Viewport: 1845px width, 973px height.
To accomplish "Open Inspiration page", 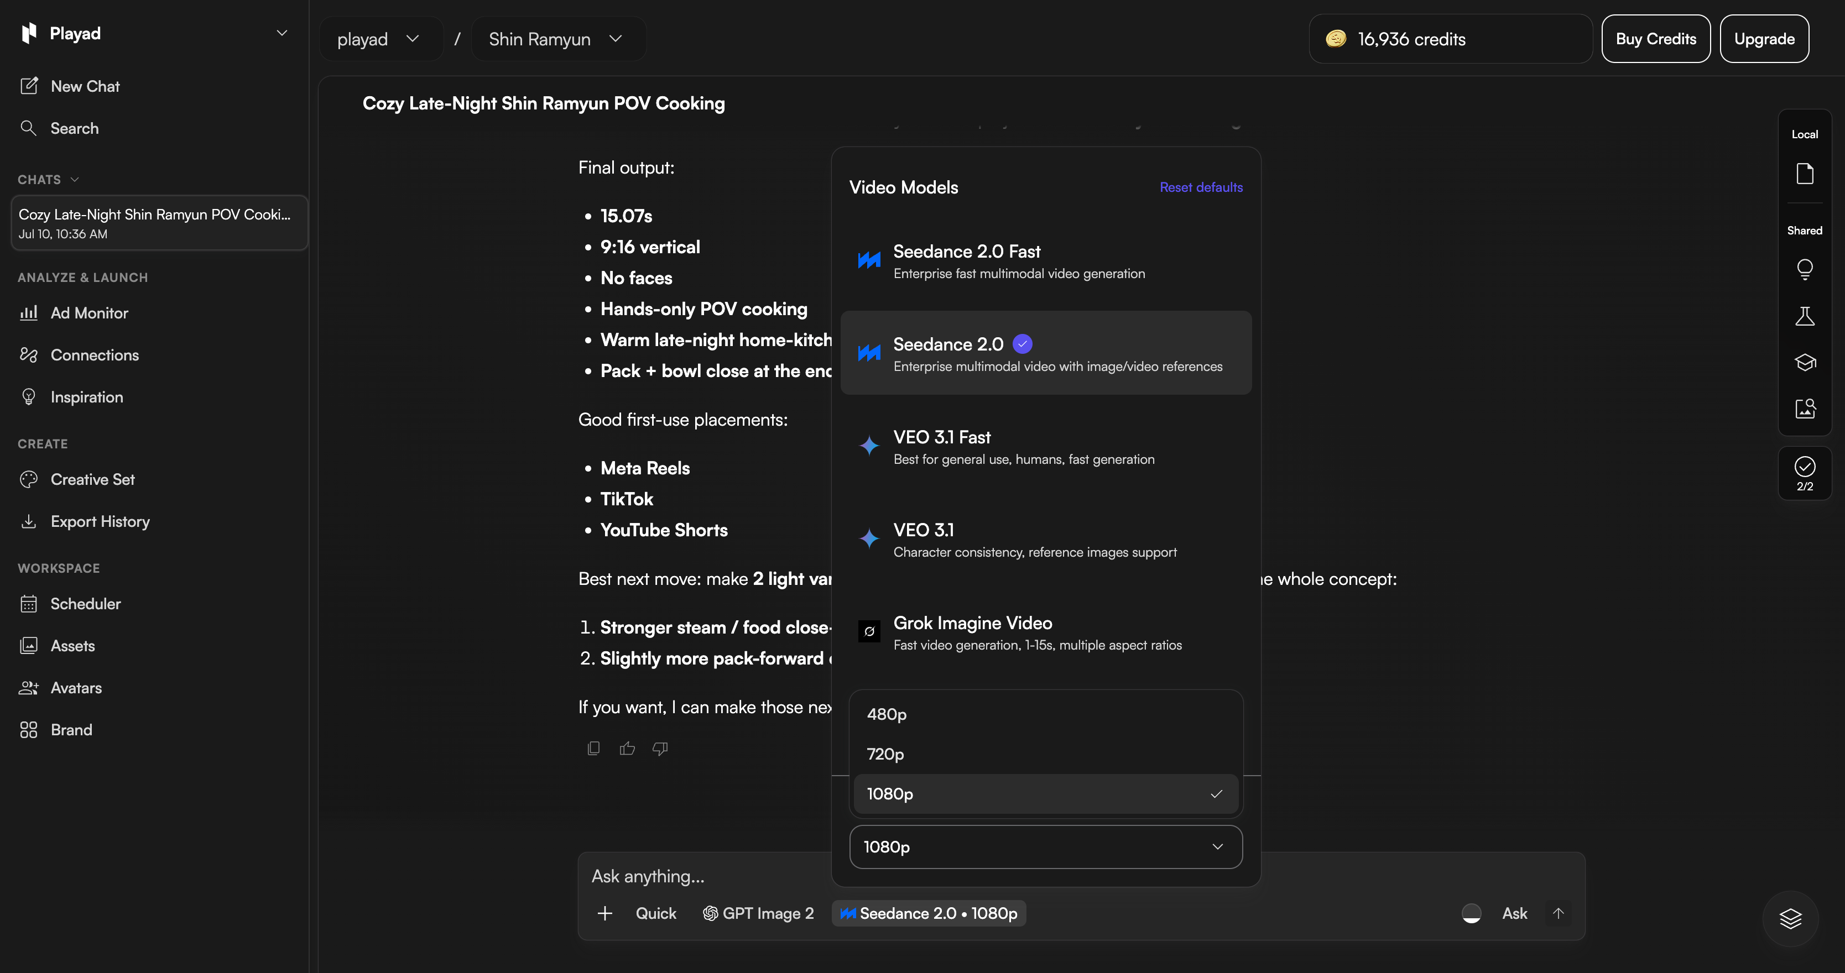I will tap(72, 396).
